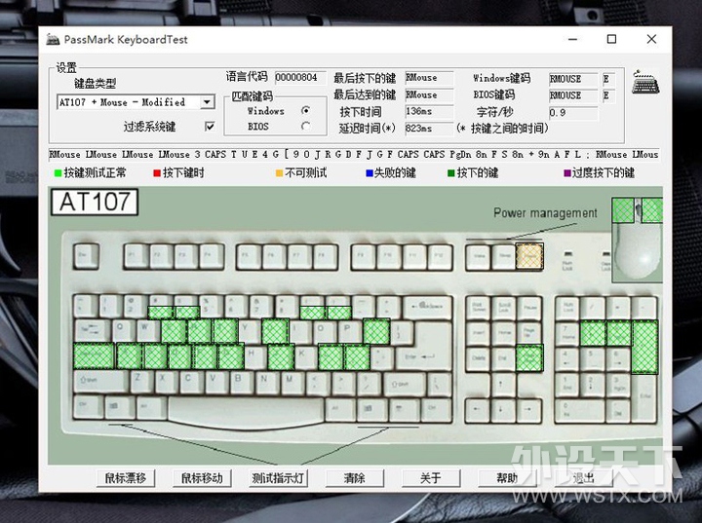The height and width of the screenshot is (523, 702).
Task: Click the BIOS键码 field showing RMOUSE
Action: [x=573, y=95]
